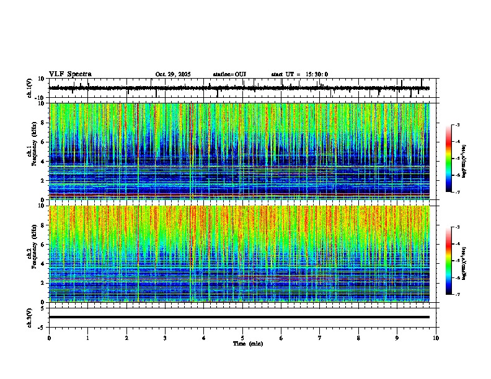Click the "5" tick on ch.3(V) axis
The width and height of the screenshot is (491, 379).
tap(43, 308)
